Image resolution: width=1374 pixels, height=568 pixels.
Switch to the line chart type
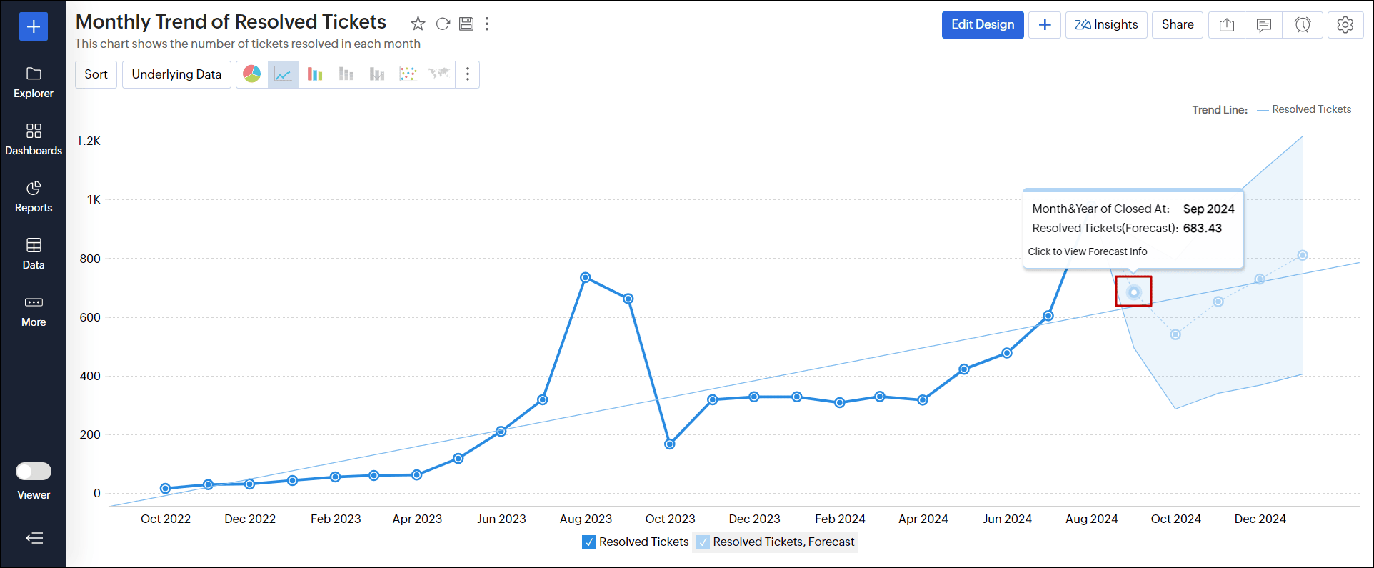(284, 74)
